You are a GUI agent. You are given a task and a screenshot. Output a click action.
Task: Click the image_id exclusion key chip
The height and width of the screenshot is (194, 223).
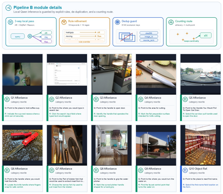pos(149,37)
